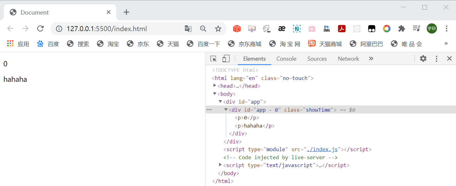Switch to the Console tab
456x186 pixels.
click(286, 59)
